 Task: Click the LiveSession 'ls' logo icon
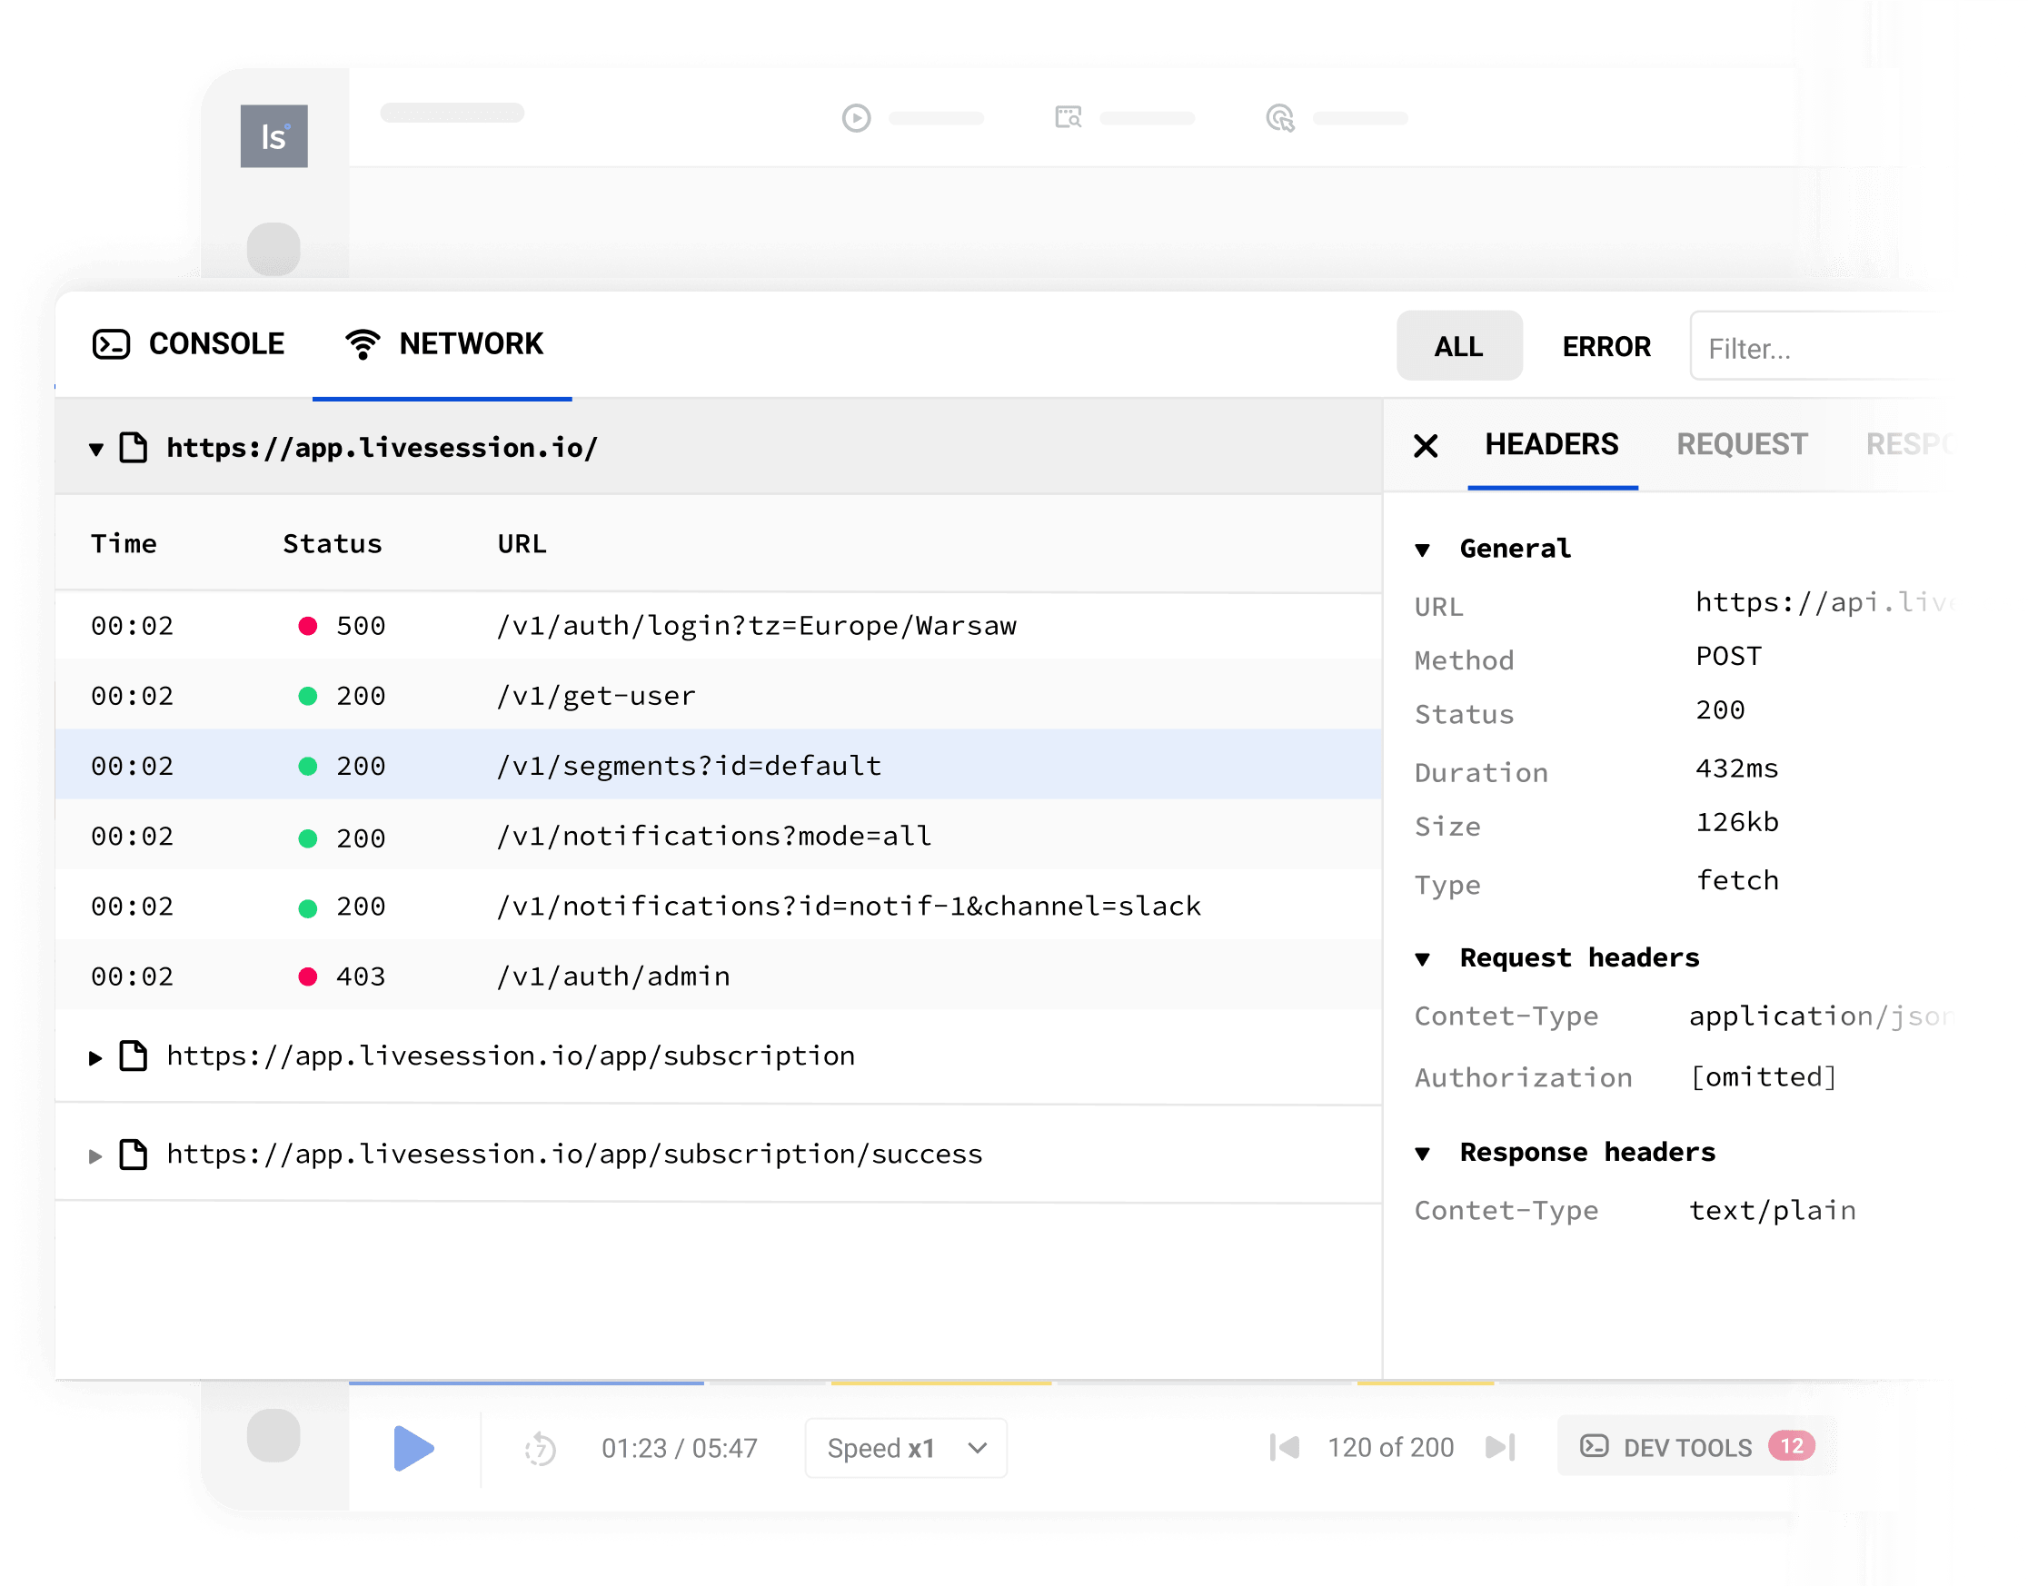pos(273,135)
